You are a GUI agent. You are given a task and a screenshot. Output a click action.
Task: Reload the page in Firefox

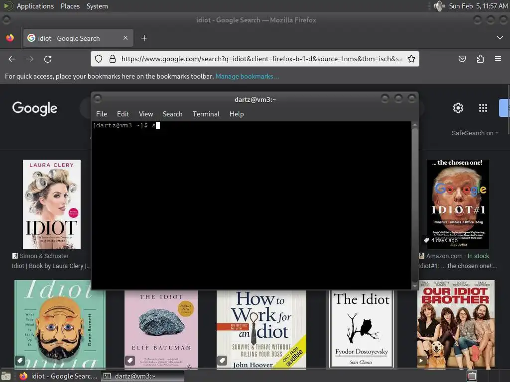click(48, 59)
